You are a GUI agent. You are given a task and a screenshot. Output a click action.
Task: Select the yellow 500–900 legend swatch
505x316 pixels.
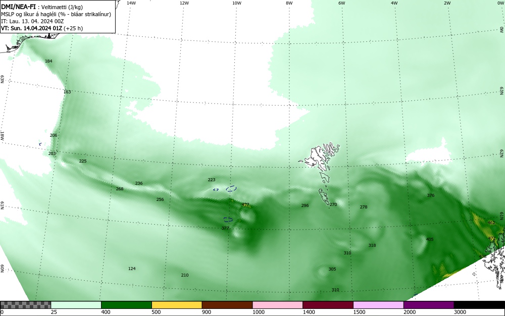pos(177,305)
